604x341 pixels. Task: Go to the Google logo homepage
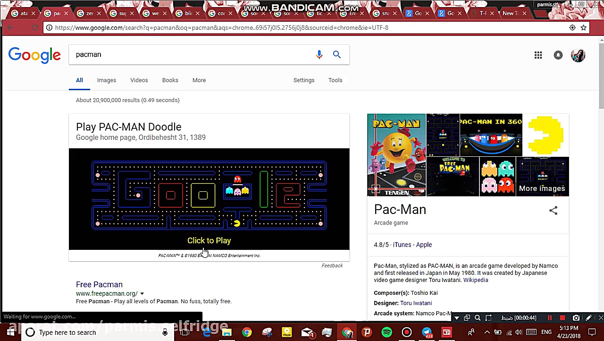click(x=34, y=55)
